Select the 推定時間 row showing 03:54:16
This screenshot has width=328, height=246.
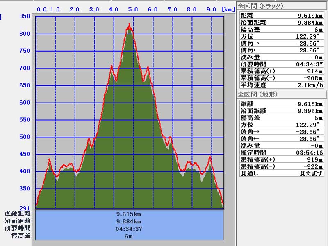click(282, 153)
